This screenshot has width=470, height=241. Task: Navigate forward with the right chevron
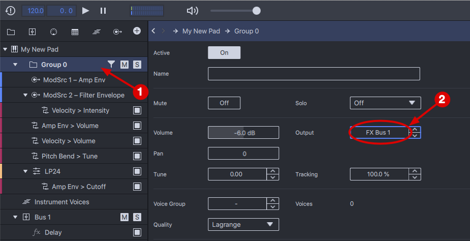point(164,31)
